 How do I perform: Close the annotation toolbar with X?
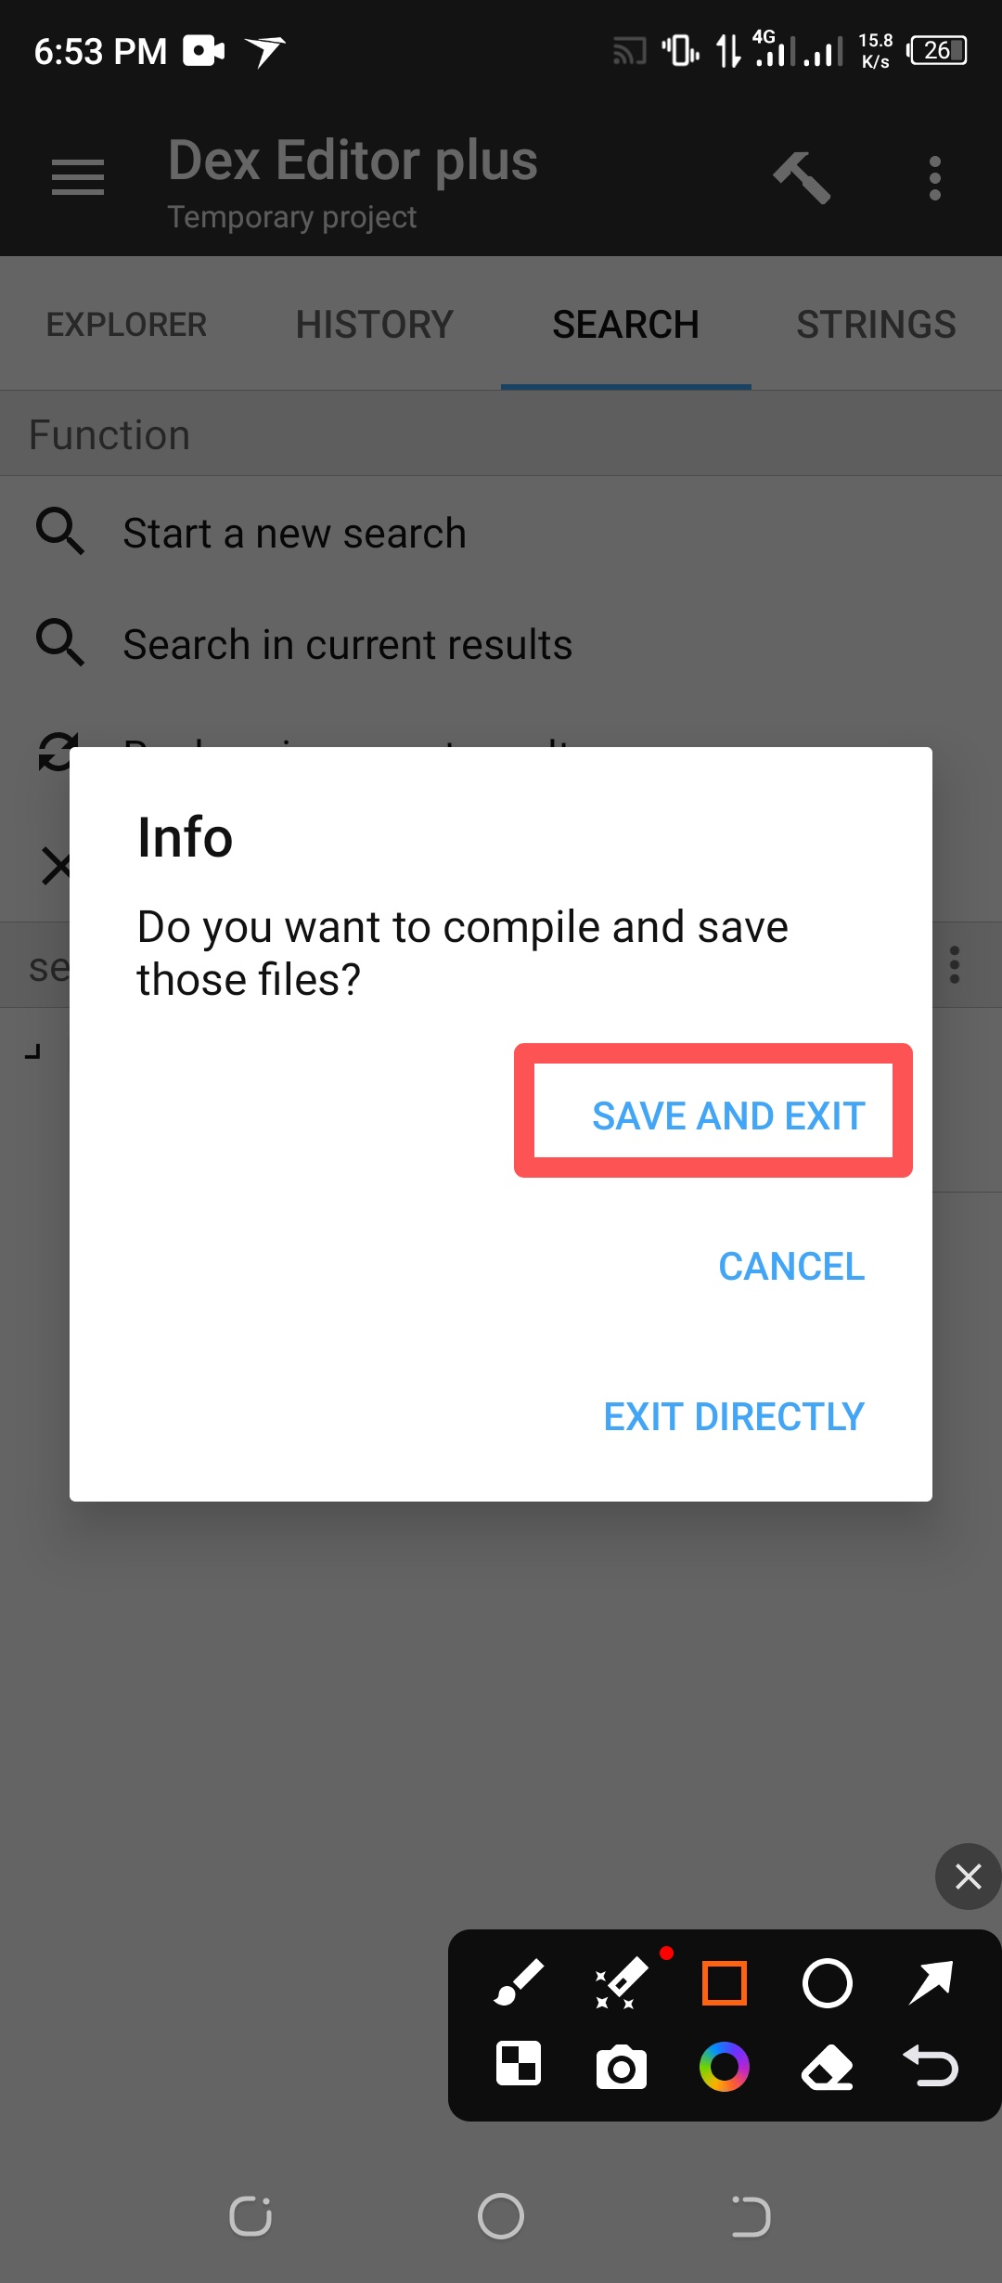(968, 1877)
